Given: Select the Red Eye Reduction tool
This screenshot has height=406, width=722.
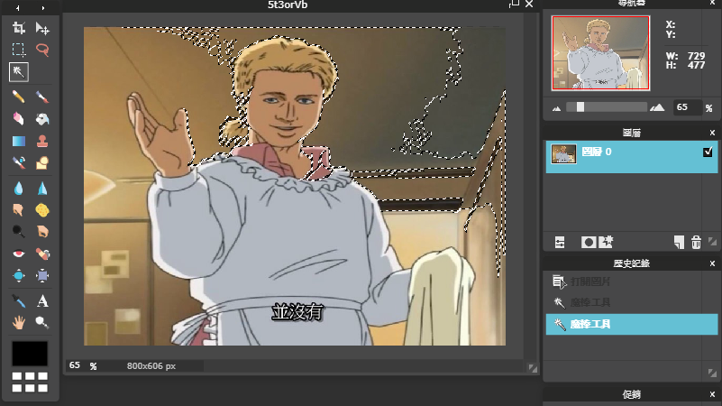Looking at the screenshot, I should click(18, 254).
